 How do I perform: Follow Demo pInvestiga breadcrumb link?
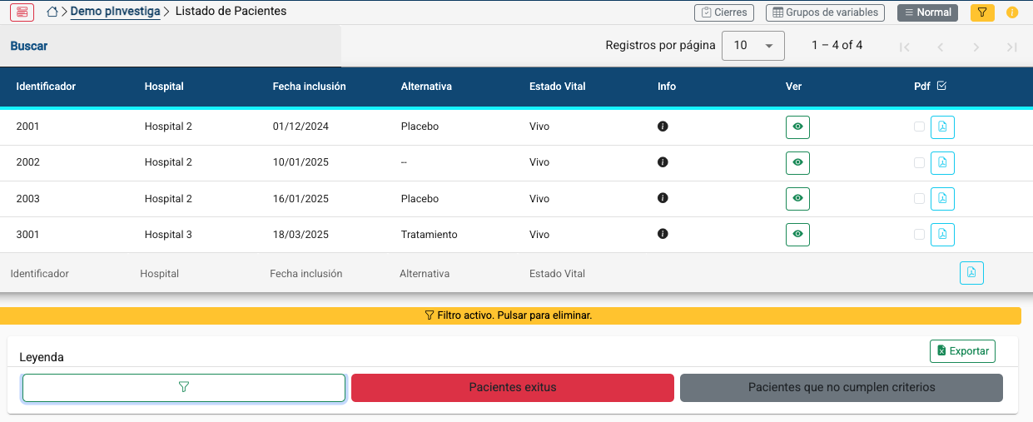tap(115, 12)
